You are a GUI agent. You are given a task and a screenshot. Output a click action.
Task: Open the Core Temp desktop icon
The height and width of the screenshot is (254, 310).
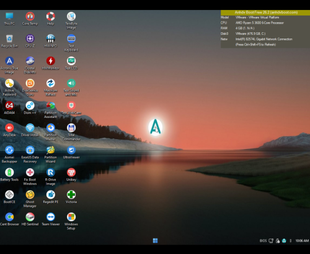point(30,19)
